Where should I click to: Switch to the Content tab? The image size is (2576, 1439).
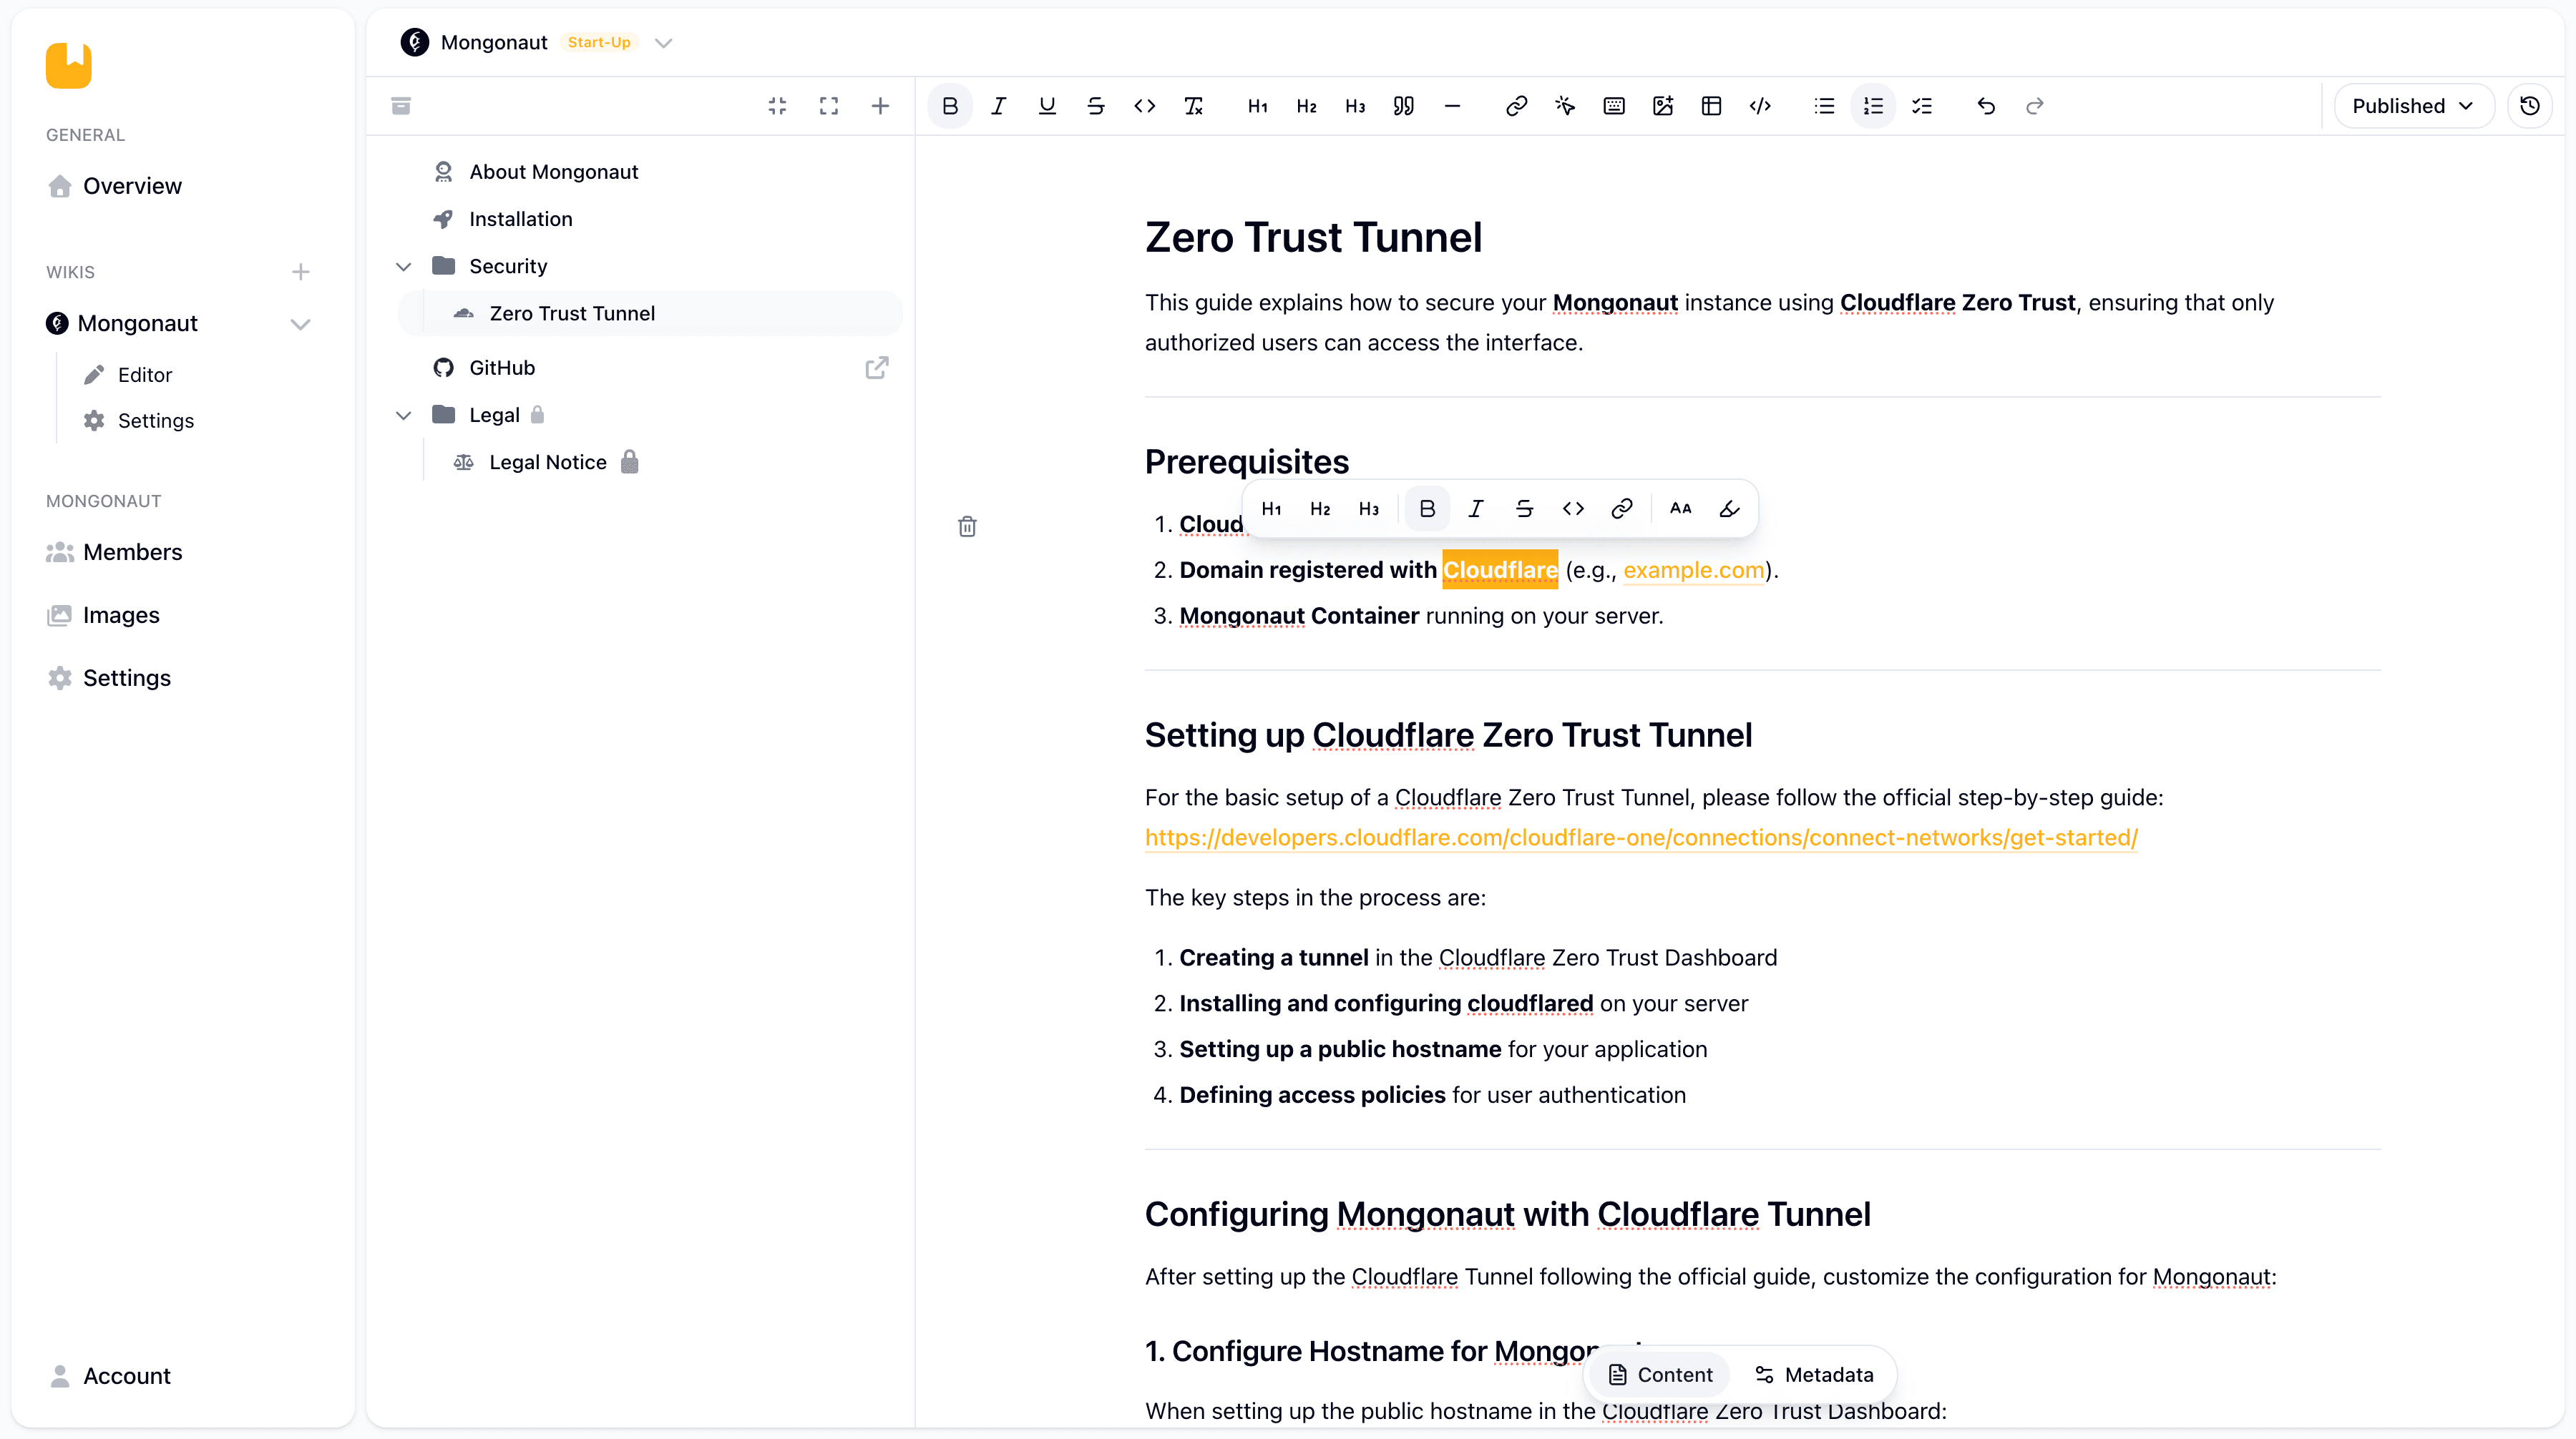(x=1661, y=1375)
